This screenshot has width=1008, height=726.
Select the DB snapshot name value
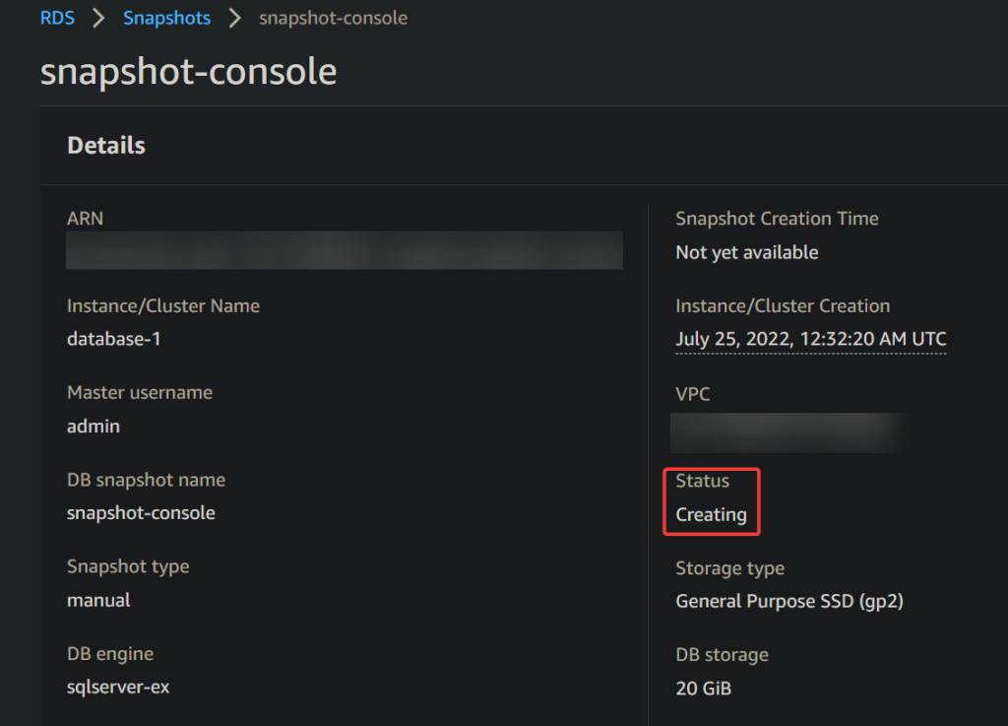pyautogui.click(x=141, y=513)
